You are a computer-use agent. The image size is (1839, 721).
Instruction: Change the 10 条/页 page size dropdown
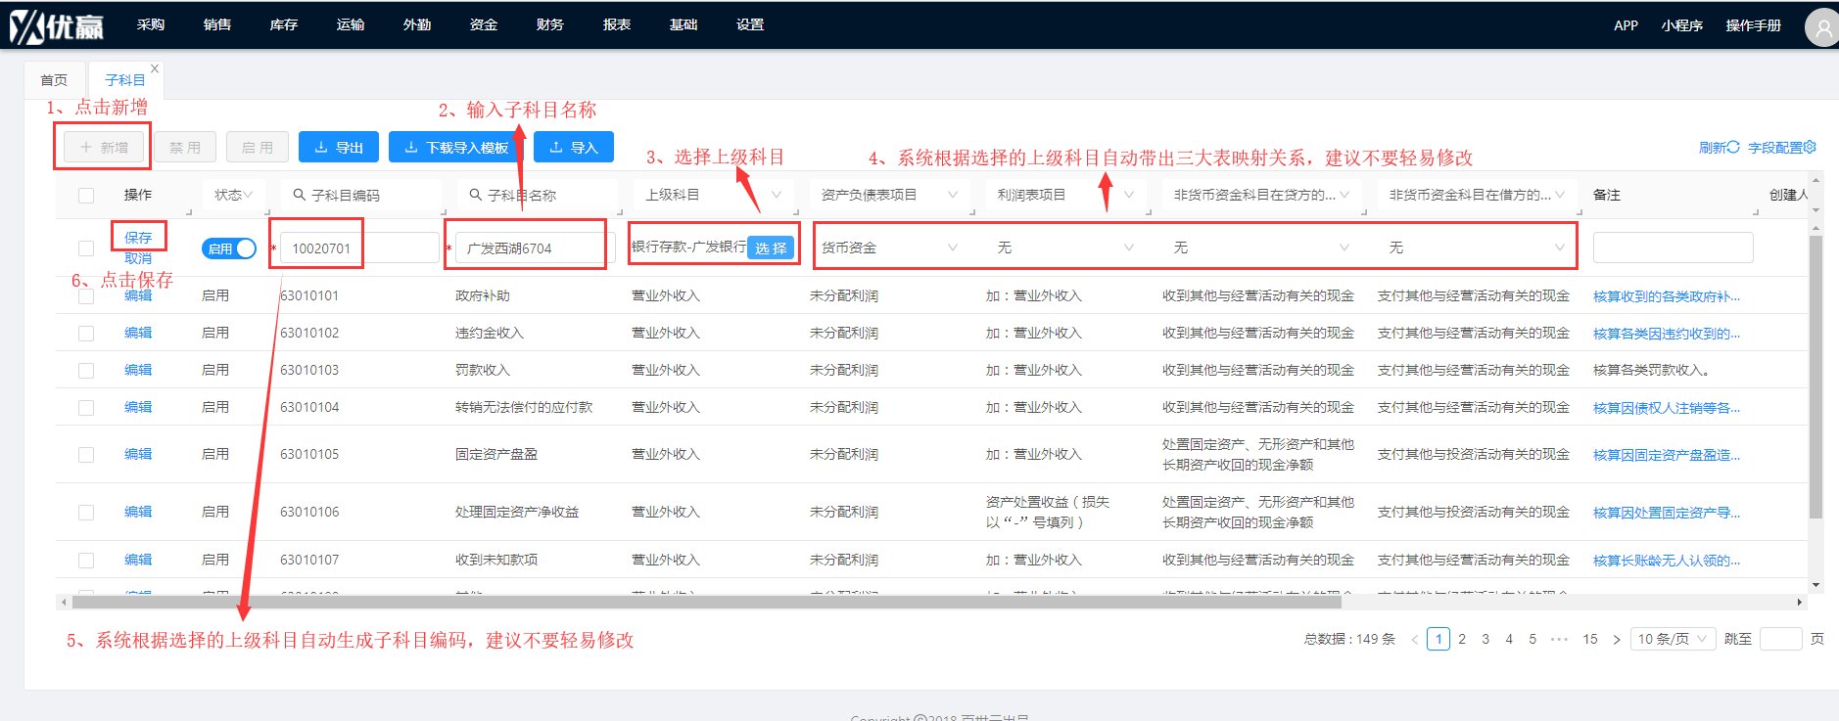coord(1673,639)
